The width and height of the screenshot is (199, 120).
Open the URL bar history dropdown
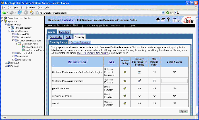[x=163, y=13]
